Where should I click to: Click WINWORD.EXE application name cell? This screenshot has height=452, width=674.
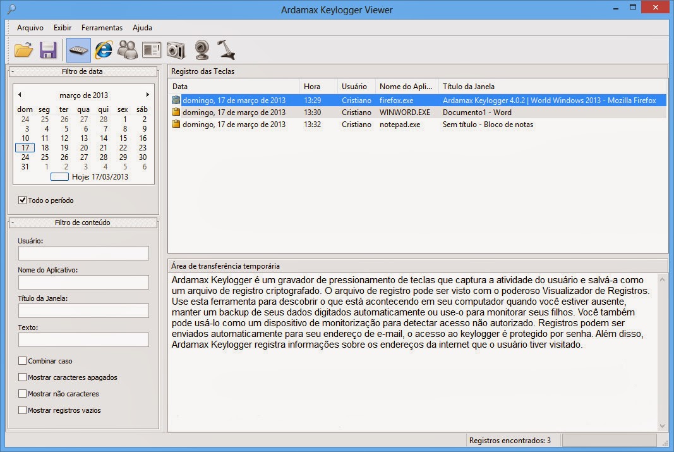(x=404, y=113)
